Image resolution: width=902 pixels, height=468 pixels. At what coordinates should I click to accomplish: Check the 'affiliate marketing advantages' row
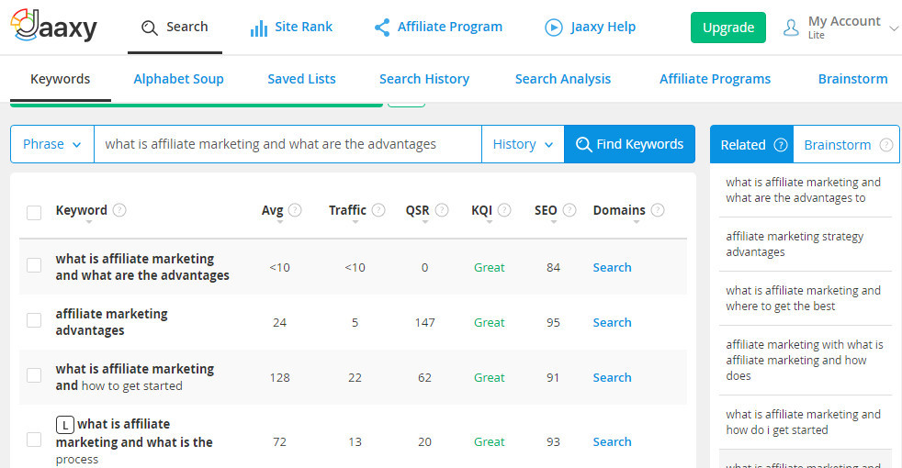tap(34, 320)
